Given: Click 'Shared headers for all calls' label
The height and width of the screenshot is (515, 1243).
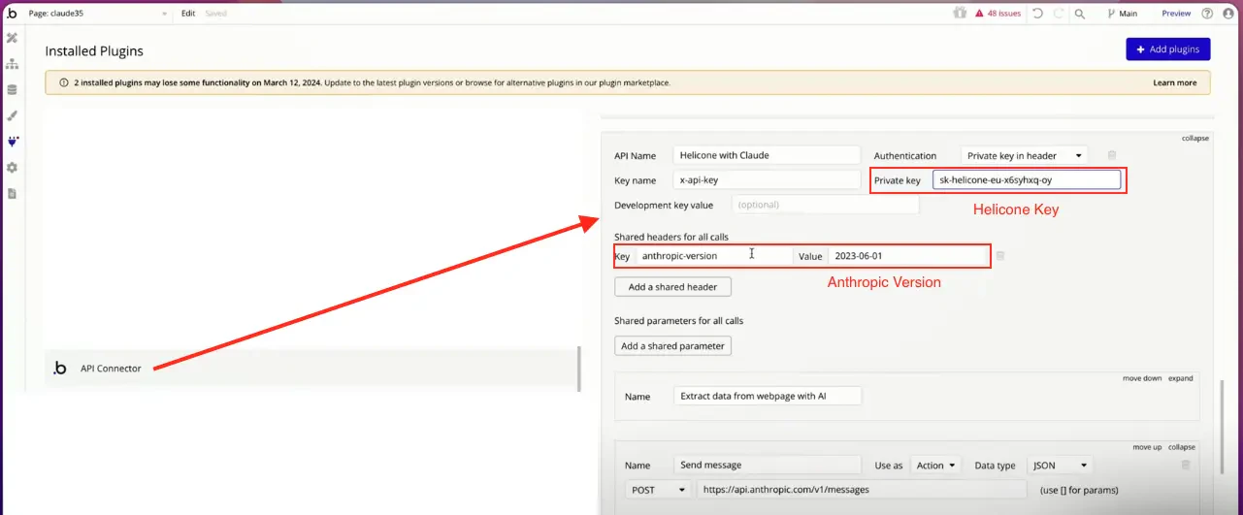Looking at the screenshot, I should click(x=671, y=237).
